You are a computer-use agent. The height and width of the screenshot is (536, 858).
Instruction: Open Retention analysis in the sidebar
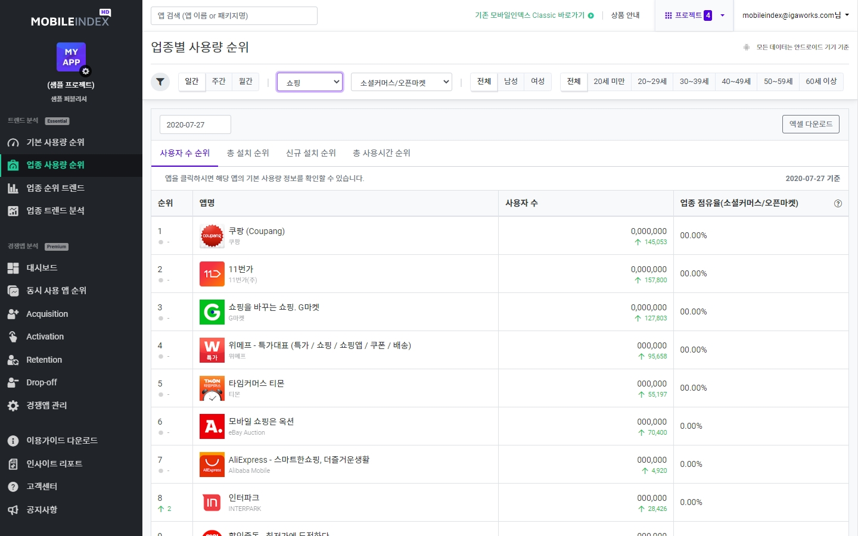(71, 360)
